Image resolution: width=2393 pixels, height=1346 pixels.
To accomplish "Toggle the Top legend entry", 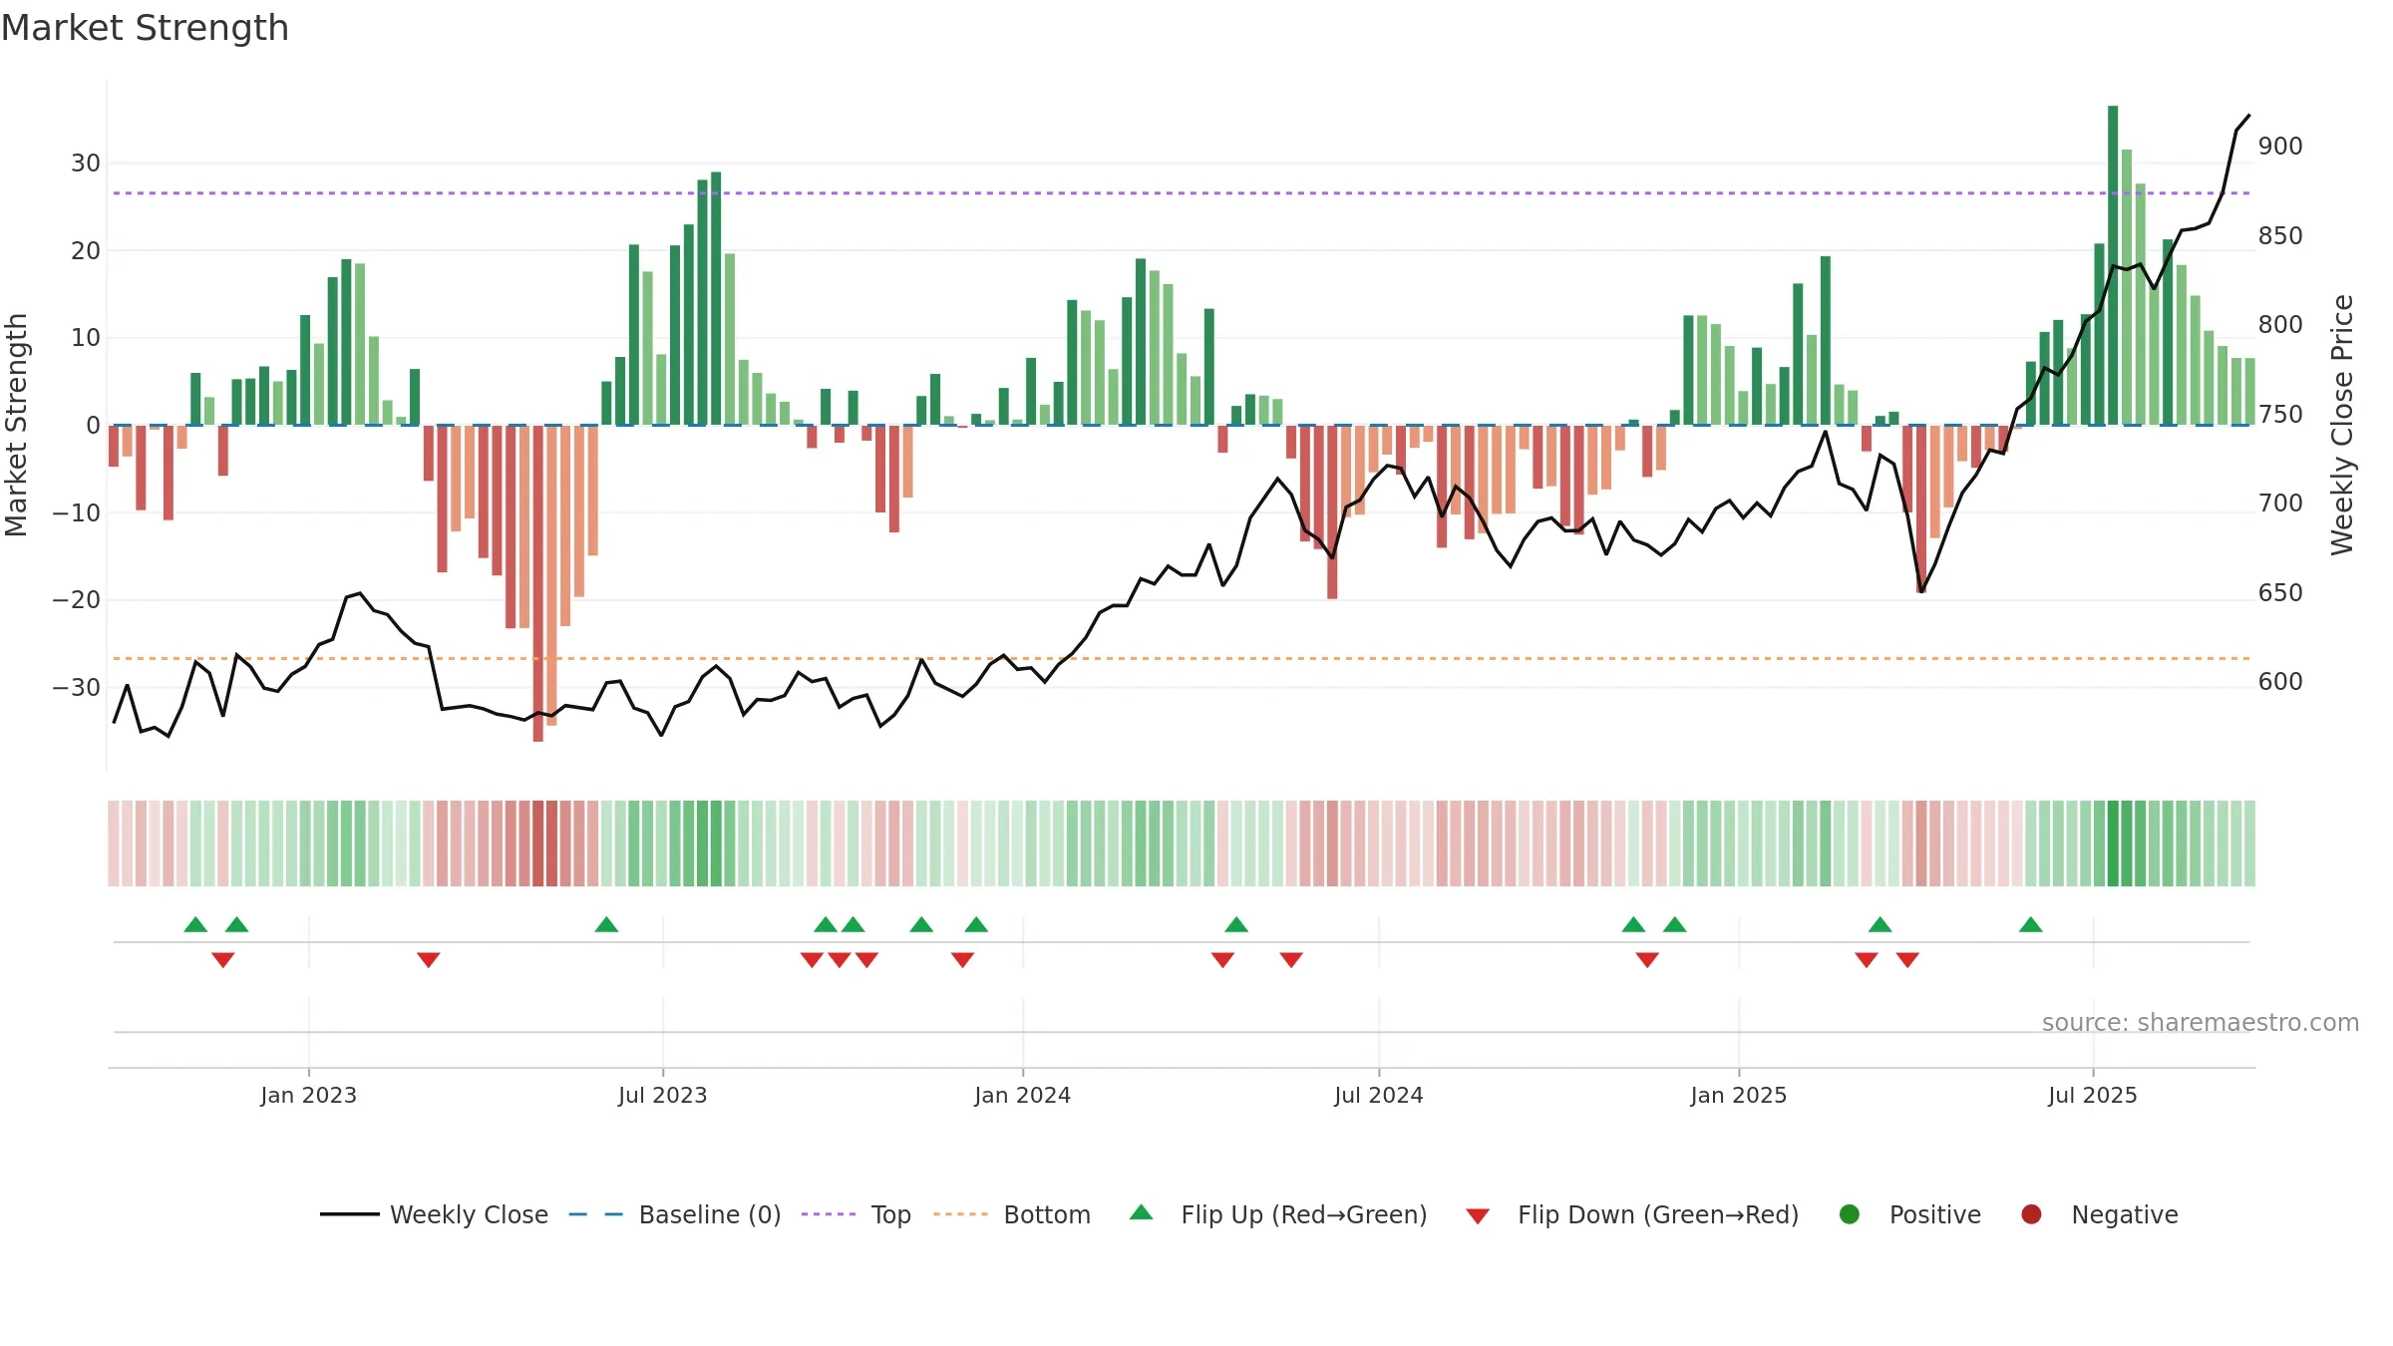I will 856,1214.
